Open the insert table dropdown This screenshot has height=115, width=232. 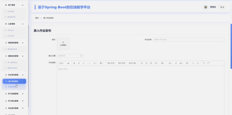tap(188, 63)
